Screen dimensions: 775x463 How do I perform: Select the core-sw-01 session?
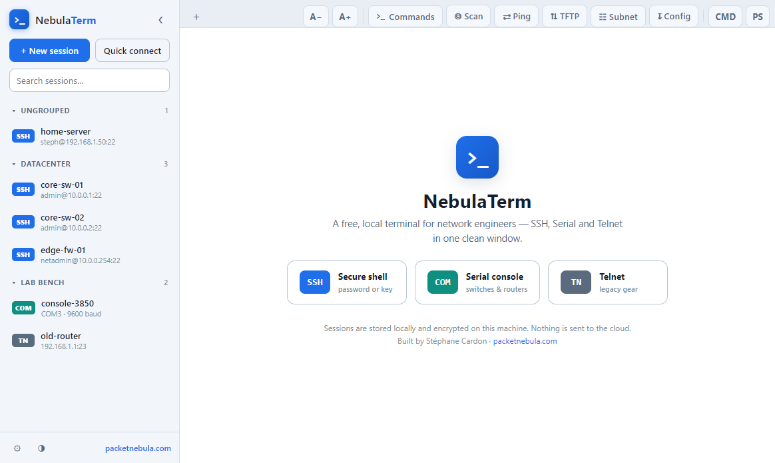point(89,189)
